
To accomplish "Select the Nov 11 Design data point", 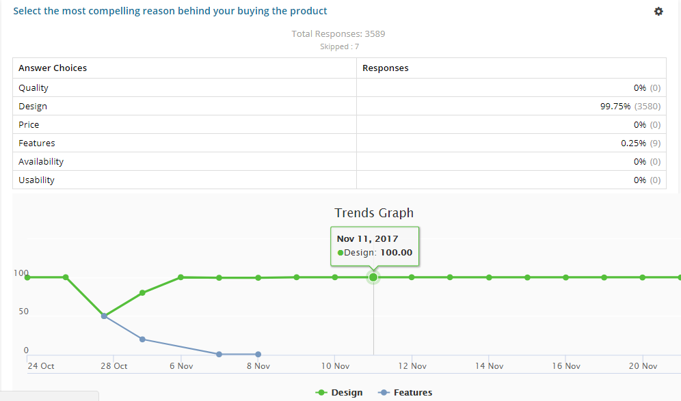I will (x=373, y=277).
